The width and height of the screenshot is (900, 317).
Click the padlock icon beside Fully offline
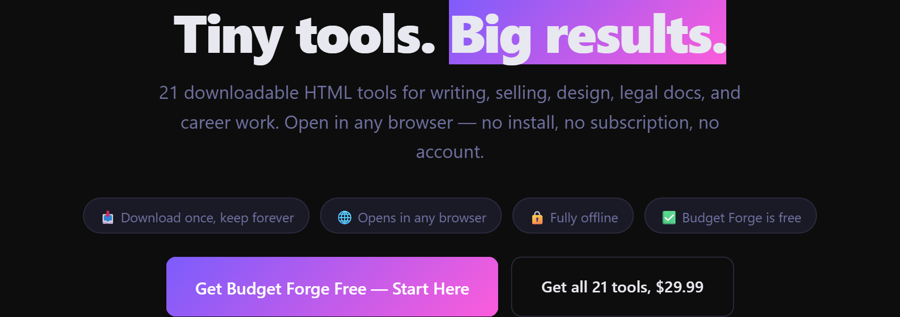[537, 218]
